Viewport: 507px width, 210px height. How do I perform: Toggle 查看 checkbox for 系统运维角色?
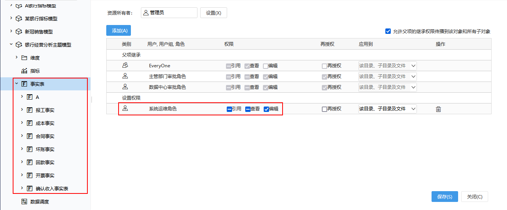point(248,109)
